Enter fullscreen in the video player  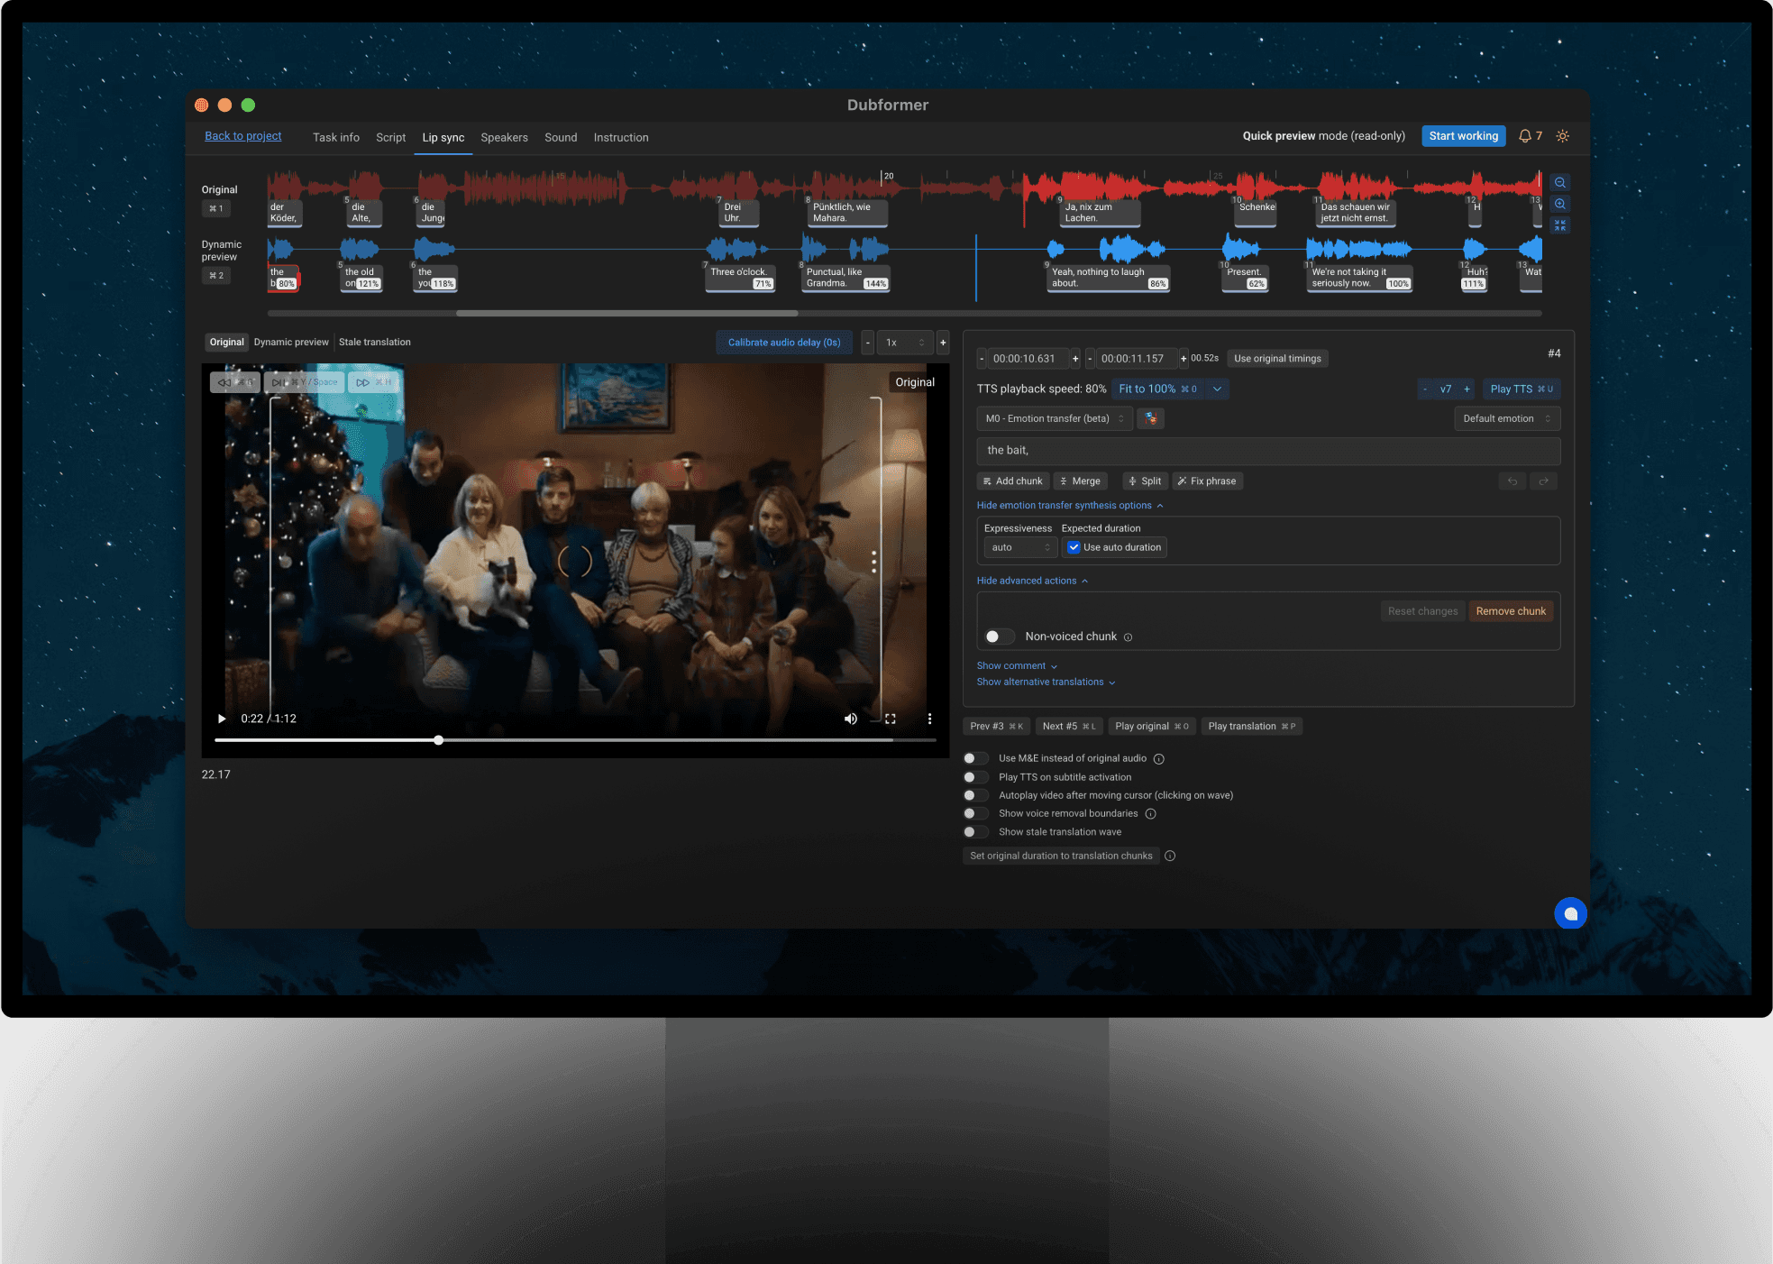tap(891, 719)
